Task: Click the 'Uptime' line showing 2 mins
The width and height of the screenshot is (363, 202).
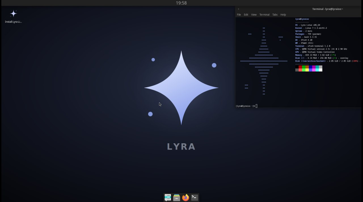Action: (304, 31)
